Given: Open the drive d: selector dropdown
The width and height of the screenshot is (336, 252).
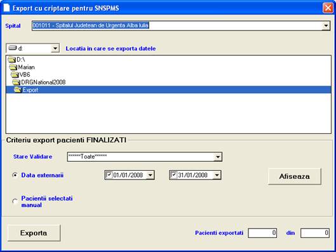Looking at the screenshot, I should (55, 48).
